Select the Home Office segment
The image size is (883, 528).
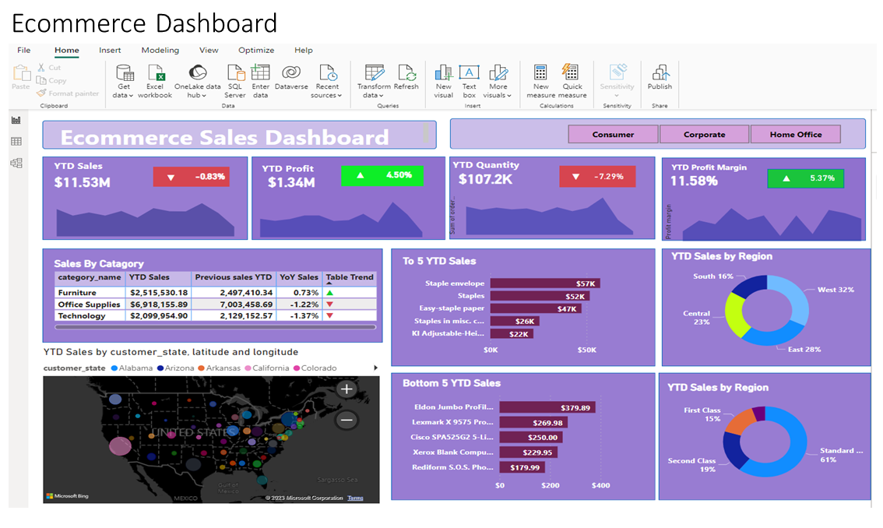(795, 135)
